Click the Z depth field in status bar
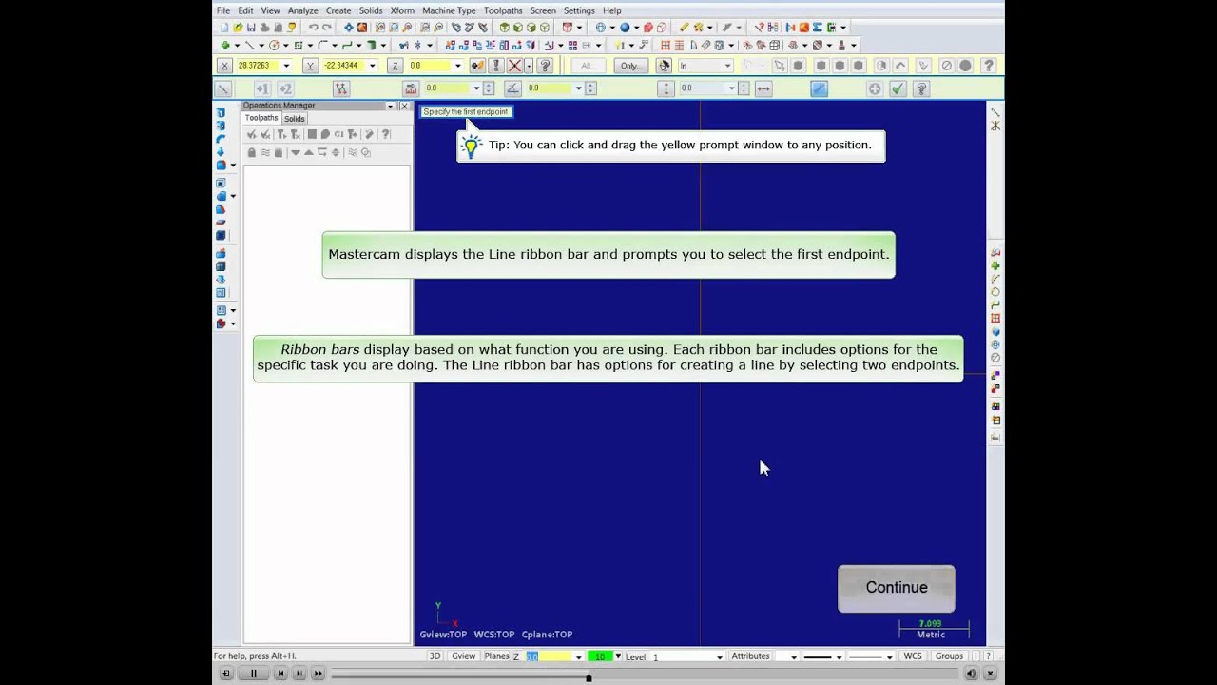 (x=550, y=656)
